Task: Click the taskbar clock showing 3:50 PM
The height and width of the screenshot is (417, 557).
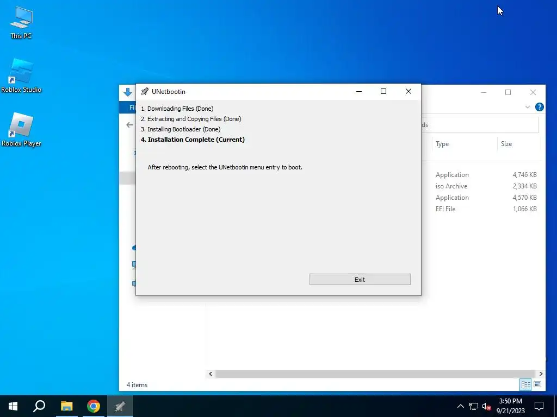Action: click(510, 406)
